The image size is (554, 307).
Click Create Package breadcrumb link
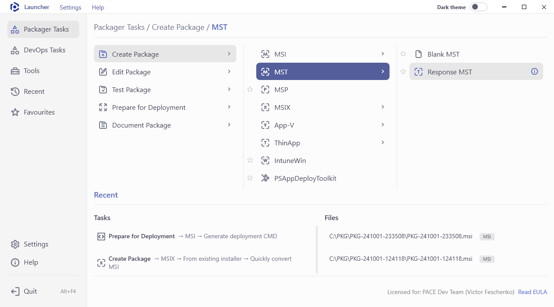pyautogui.click(x=178, y=27)
